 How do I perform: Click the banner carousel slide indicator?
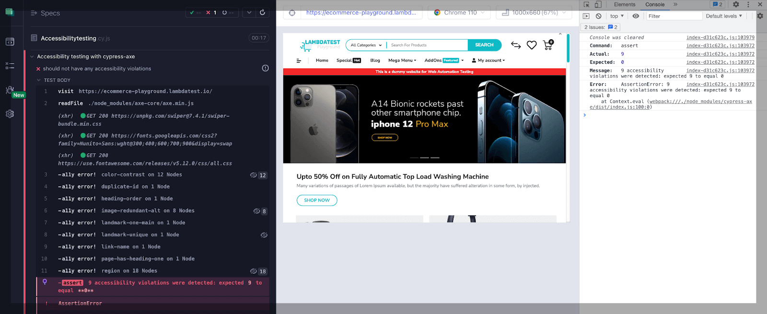(424, 157)
